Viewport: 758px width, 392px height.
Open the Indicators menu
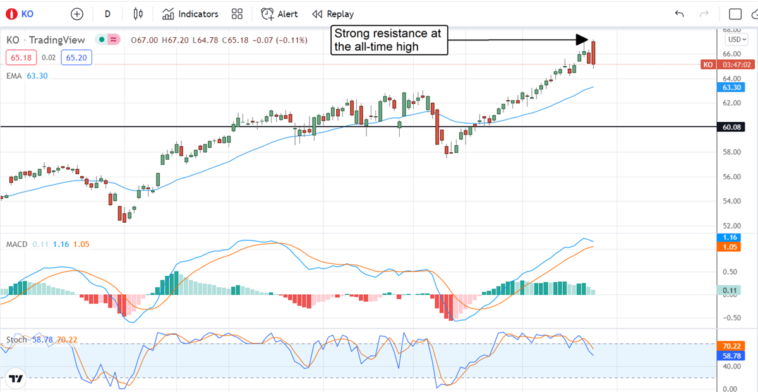click(x=190, y=14)
